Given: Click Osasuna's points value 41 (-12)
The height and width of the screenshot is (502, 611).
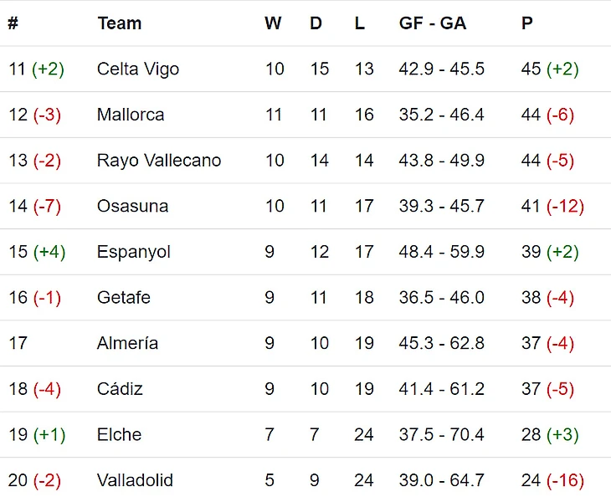Looking at the screenshot, I should click(552, 206).
